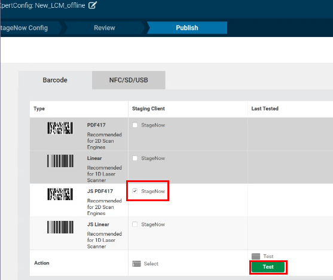Click the JS Linear type name
The image size is (333, 280).
pos(98,224)
